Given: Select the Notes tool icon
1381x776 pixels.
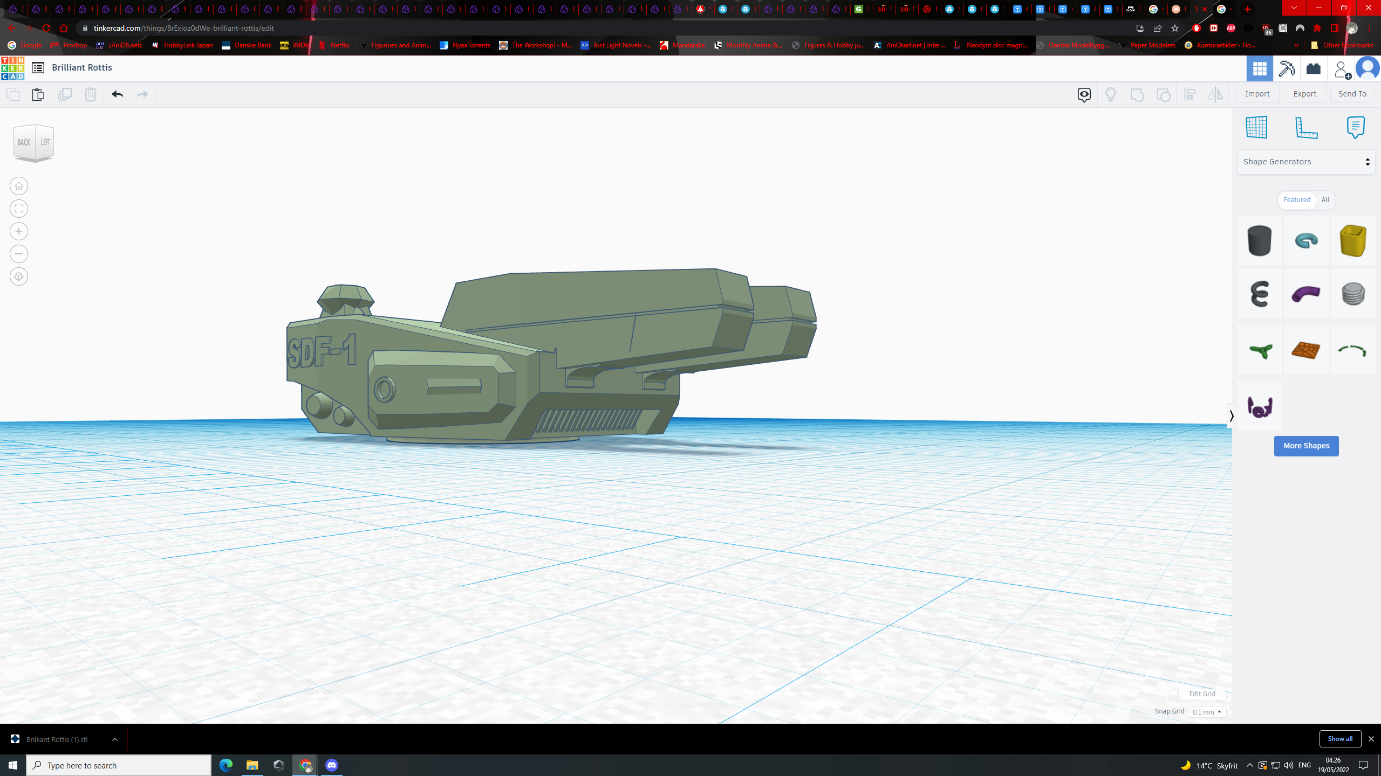Looking at the screenshot, I should pos(1356,127).
